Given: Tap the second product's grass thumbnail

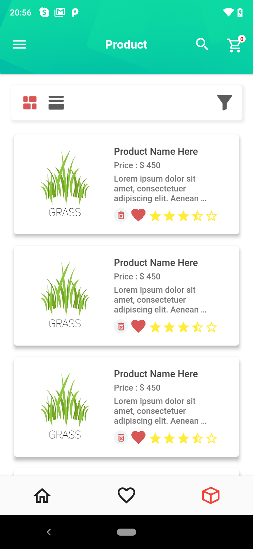Looking at the screenshot, I should pos(65,295).
